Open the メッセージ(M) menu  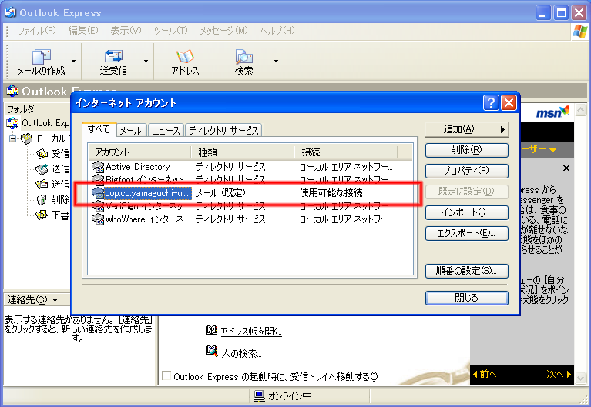(x=223, y=31)
